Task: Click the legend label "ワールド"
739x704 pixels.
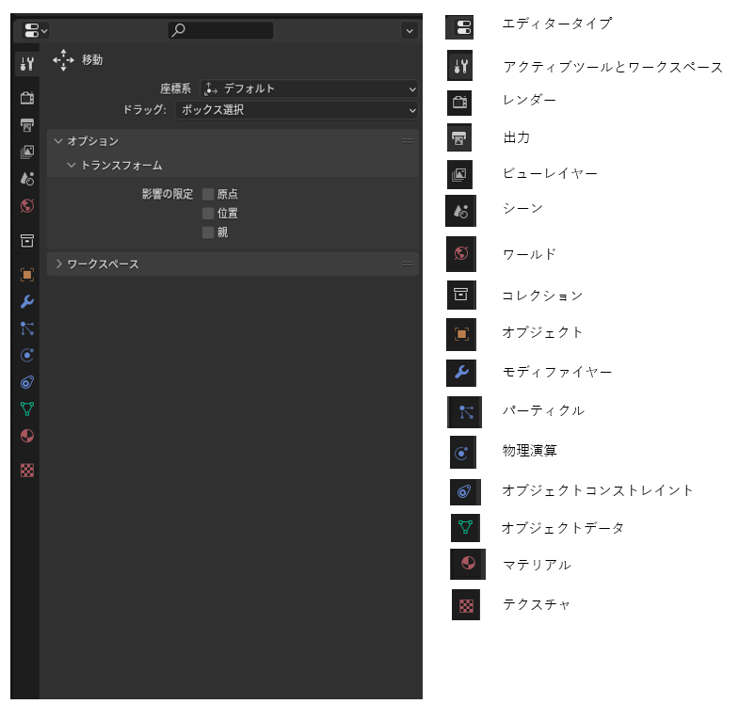Action: tap(529, 254)
